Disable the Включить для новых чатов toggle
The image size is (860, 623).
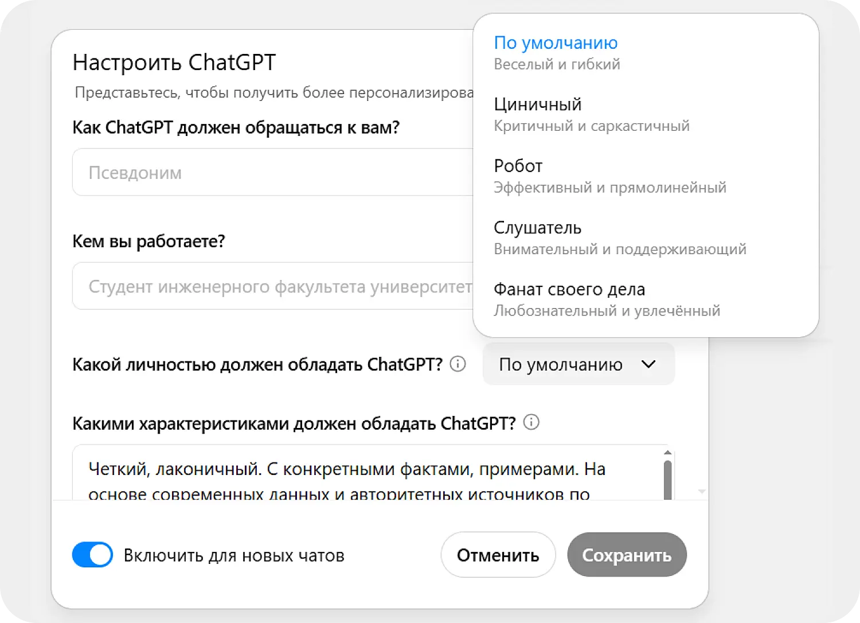click(x=92, y=555)
